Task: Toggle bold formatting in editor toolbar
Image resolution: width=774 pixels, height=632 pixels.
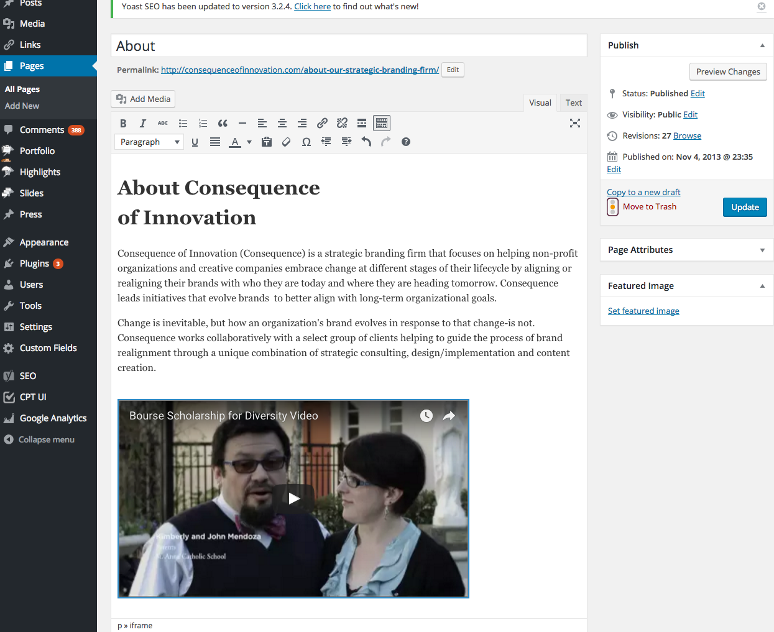Action: point(123,123)
